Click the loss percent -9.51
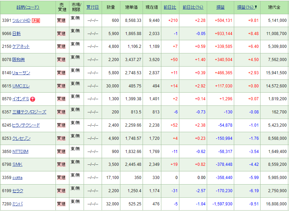The image size is (289, 213). pyautogui.click(x=254, y=204)
